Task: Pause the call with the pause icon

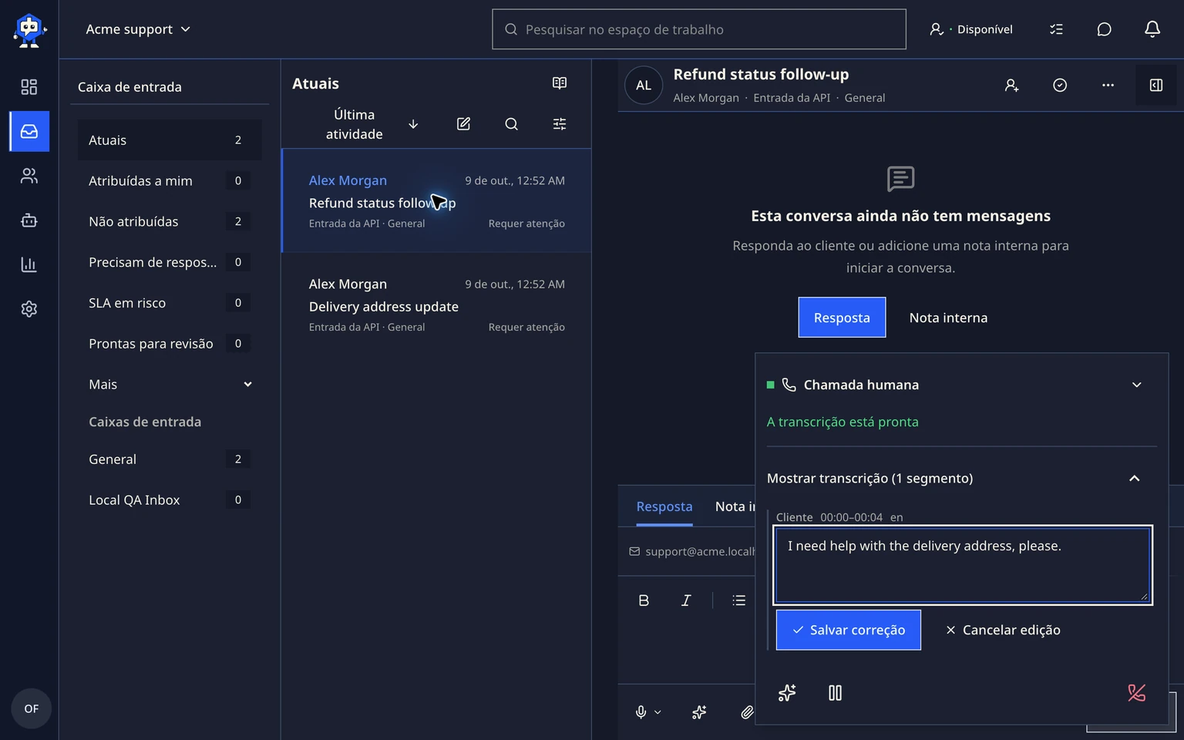Action: click(835, 693)
